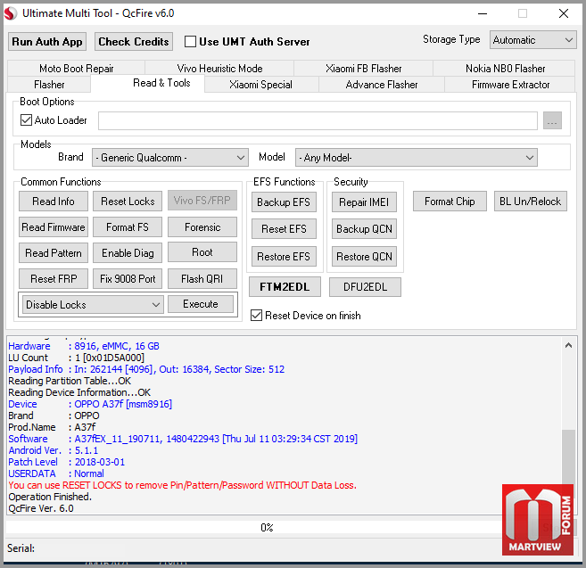Disable Reset Device on finish

(256, 316)
